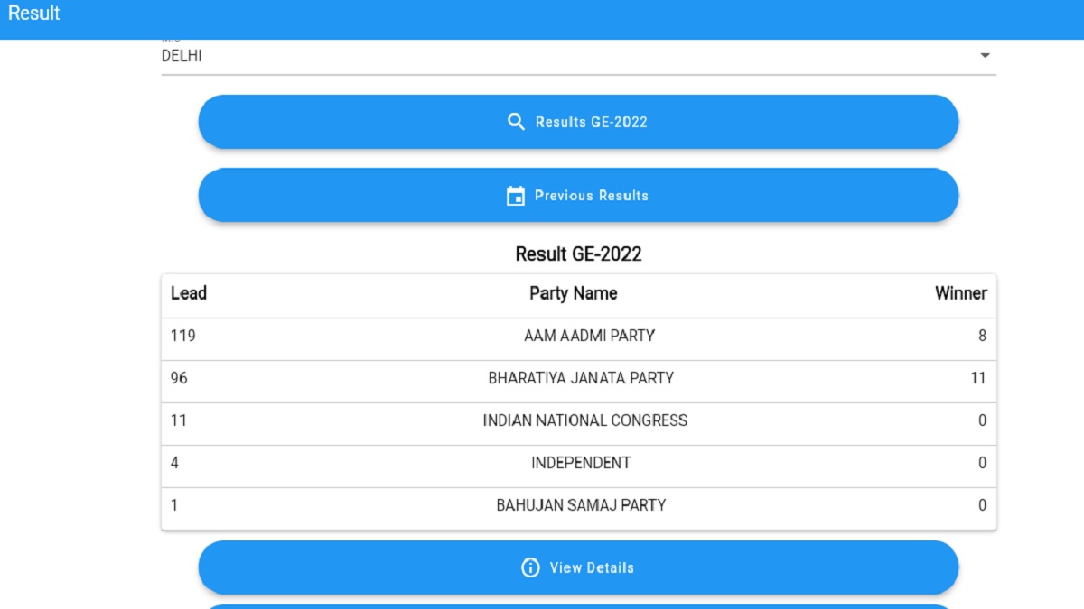Image resolution: width=1084 pixels, height=609 pixels.
Task: Click the Winner column header
Action: tap(961, 293)
